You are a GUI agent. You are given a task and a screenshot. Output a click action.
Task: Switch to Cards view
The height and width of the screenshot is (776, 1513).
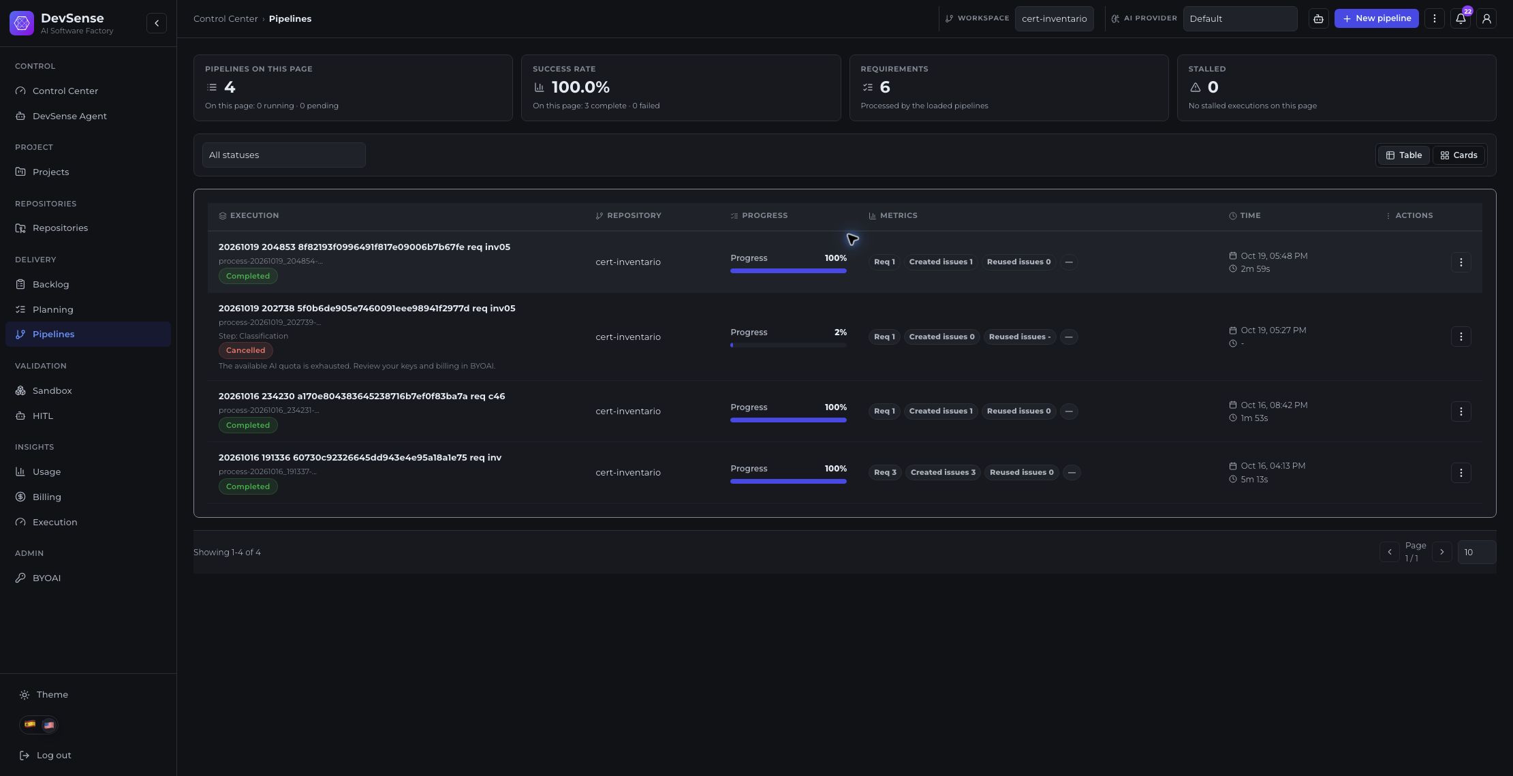tap(1459, 155)
